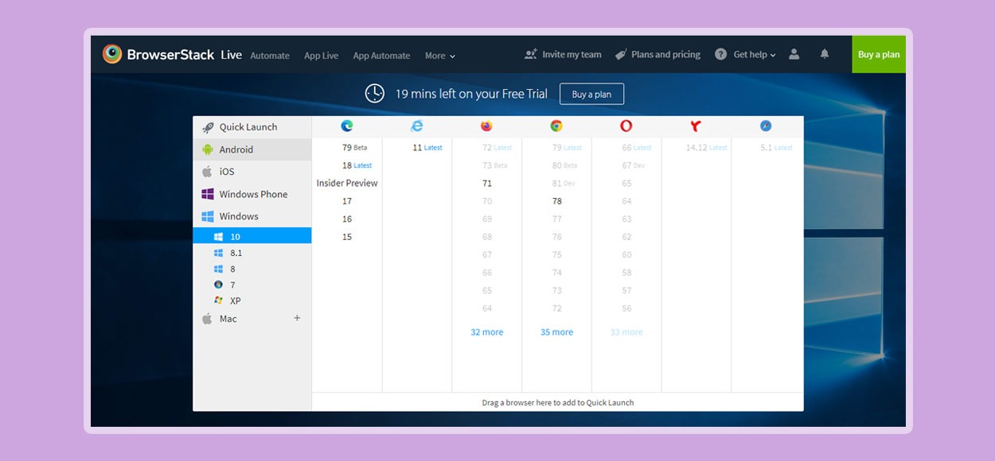Select the Chrome browser icon
The height and width of the screenshot is (461, 995).
point(556,126)
